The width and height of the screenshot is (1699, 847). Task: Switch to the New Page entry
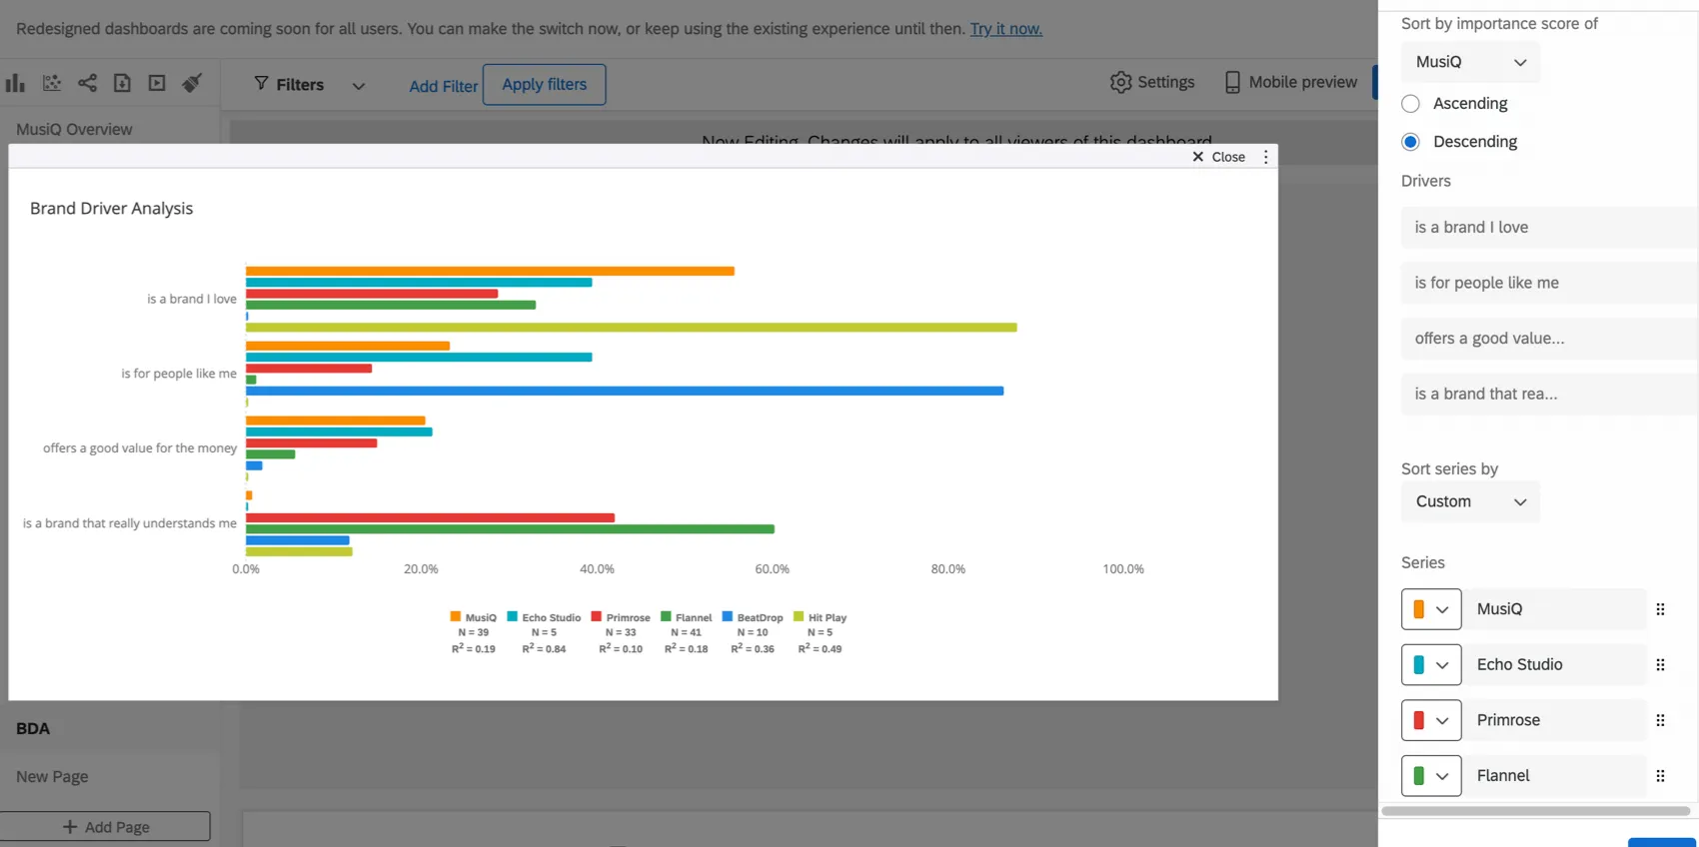[52, 777]
